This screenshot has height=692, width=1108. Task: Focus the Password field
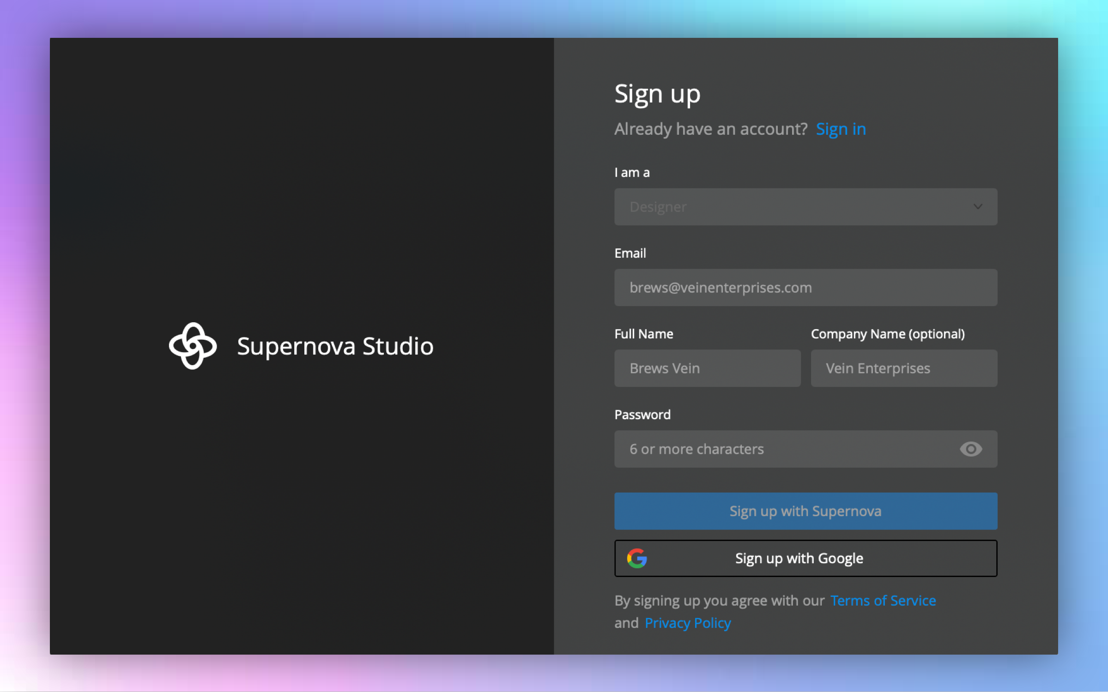point(785,449)
